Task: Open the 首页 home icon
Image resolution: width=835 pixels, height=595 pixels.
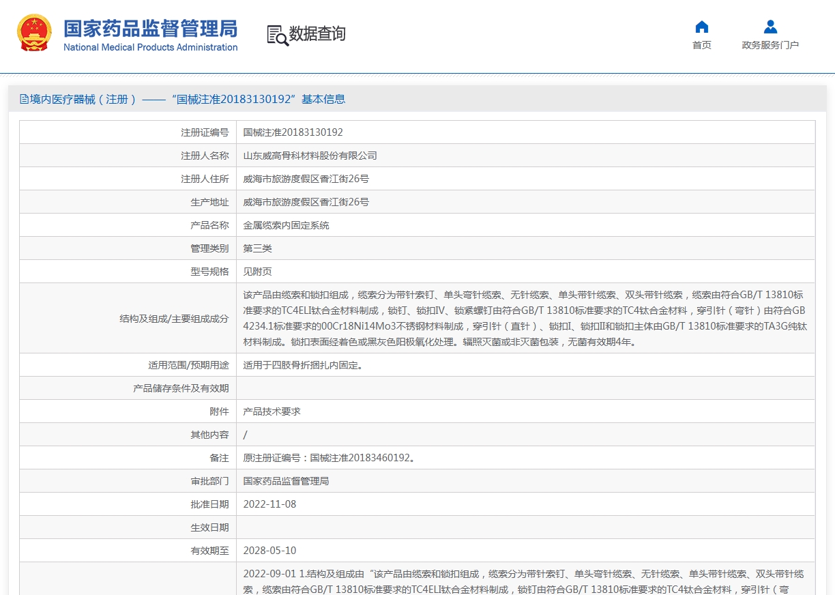Action: 701,27
